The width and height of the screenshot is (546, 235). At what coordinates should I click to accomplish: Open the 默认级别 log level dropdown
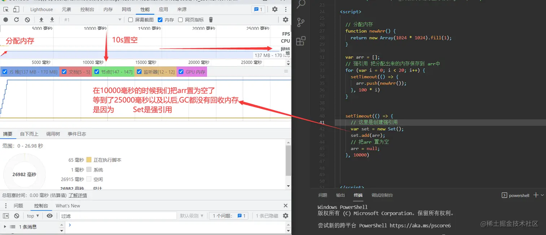(x=192, y=216)
